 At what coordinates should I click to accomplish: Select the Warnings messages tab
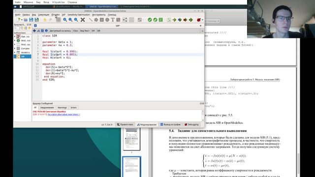click(x=62, y=108)
